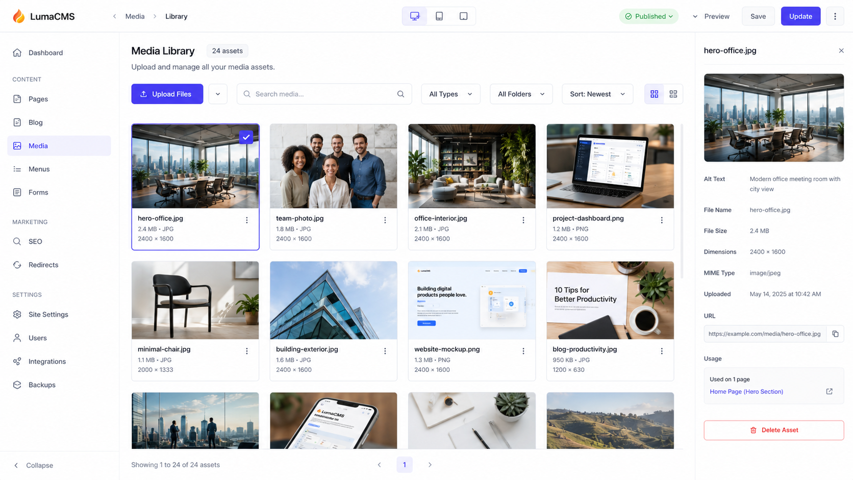
Task: Open options menu for minimal-chair.jpg card
Action: click(x=247, y=351)
